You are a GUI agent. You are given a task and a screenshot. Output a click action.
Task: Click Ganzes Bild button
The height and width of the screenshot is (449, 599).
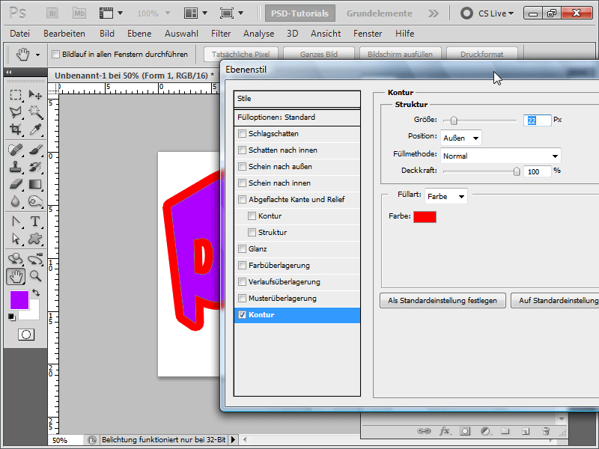pos(319,54)
